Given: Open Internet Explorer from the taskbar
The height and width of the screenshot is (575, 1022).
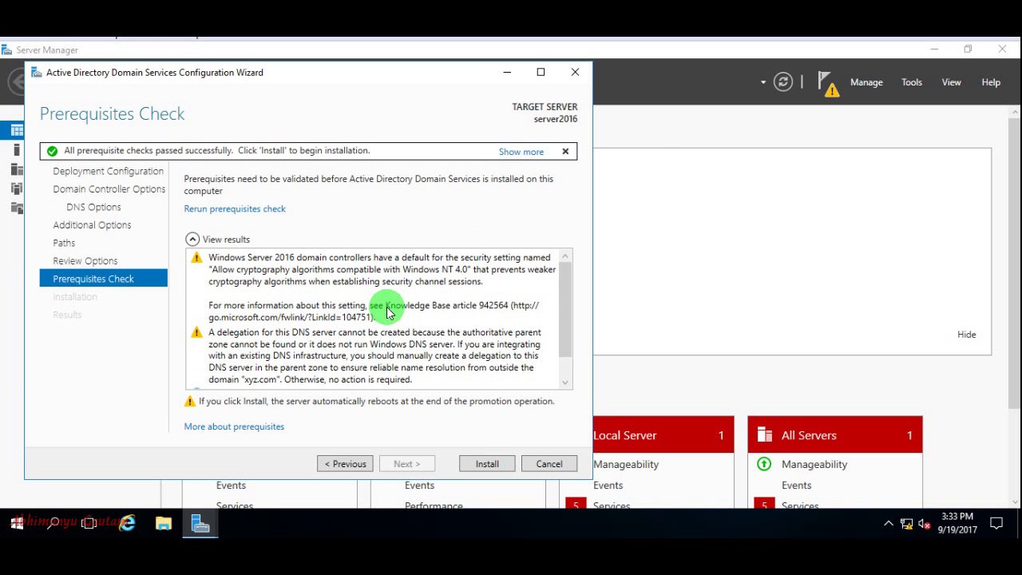Looking at the screenshot, I should 127,524.
